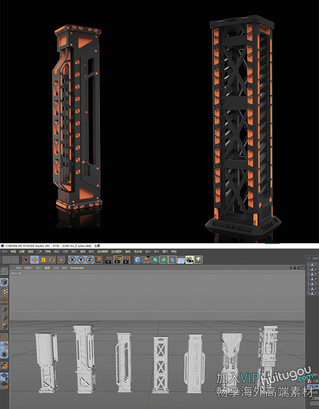
Task: Click the fourth white pillar model with X-braces
Action: point(161,364)
